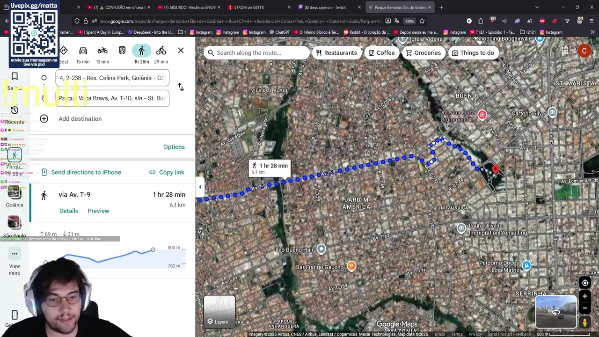Click the Perdomo Doces map marker

click(526, 266)
